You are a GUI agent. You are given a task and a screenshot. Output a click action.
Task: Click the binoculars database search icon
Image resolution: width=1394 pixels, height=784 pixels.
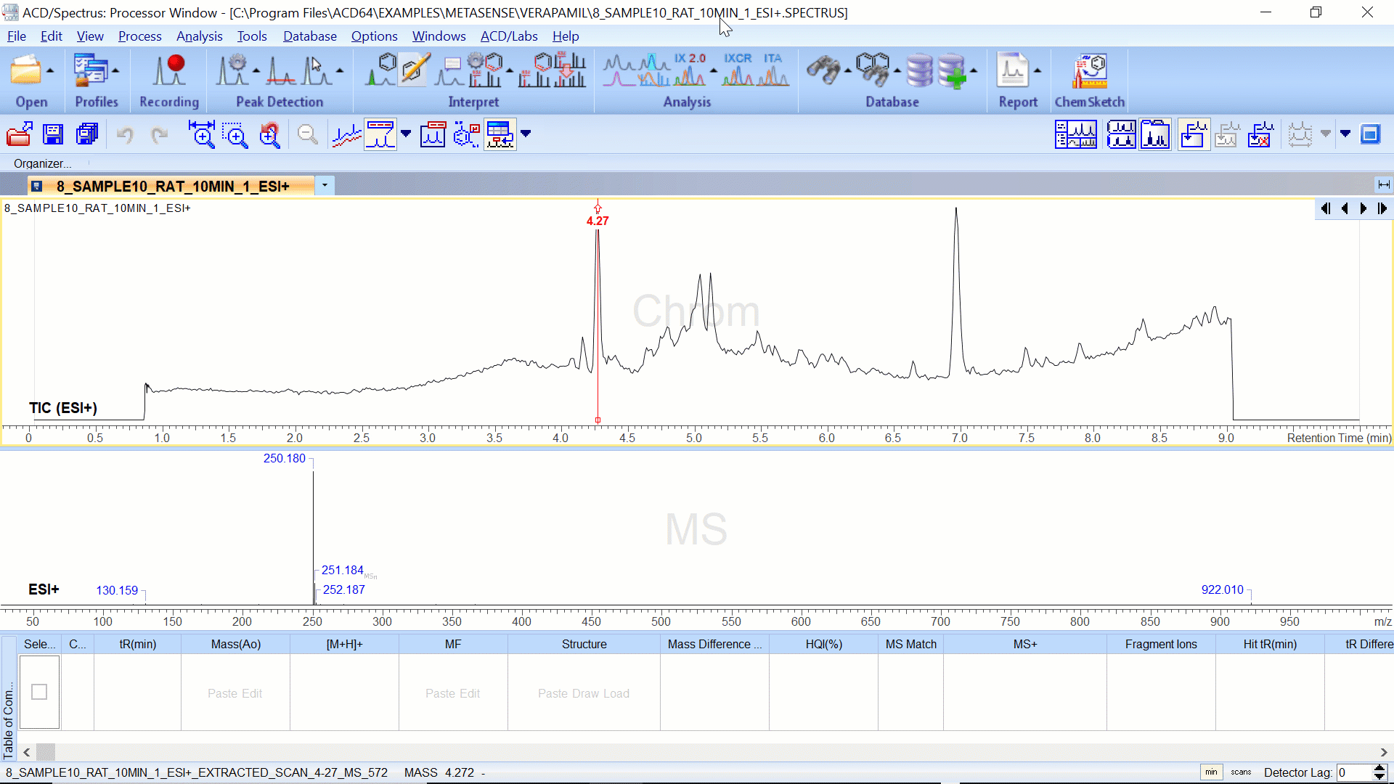tap(823, 70)
